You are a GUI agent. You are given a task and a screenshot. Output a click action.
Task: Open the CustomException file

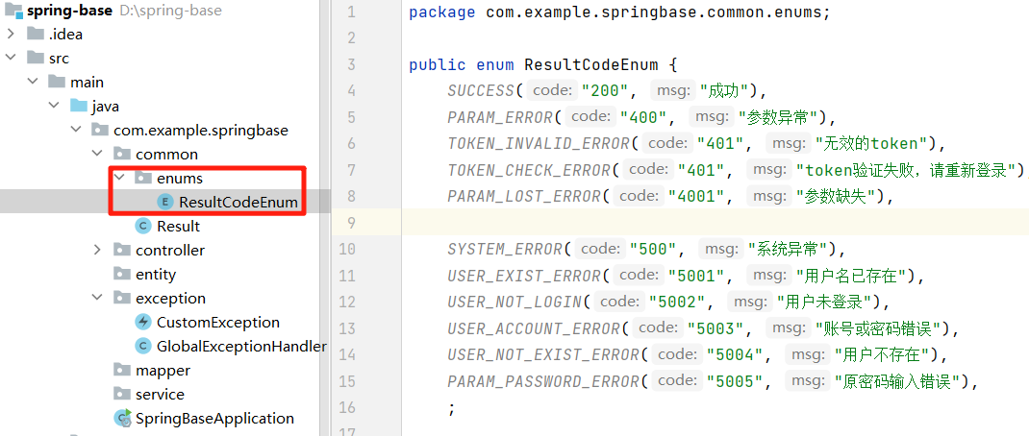point(218,322)
